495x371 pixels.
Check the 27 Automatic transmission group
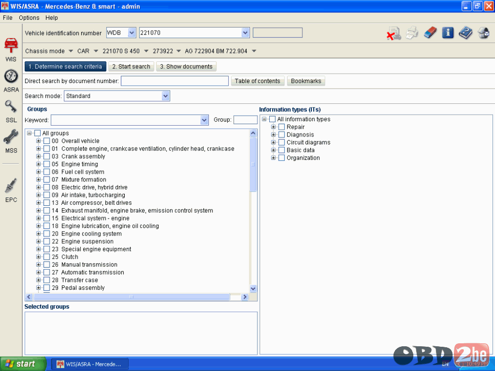pyautogui.click(x=47, y=272)
